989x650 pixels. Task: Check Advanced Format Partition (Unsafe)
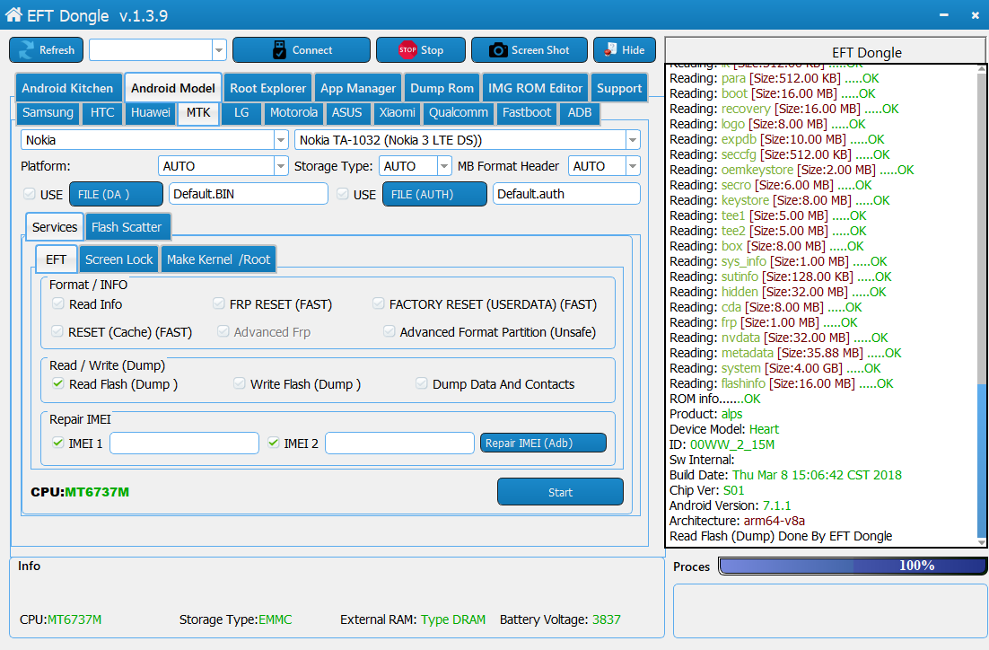(x=389, y=331)
